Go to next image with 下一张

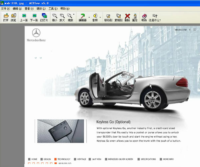[34, 17]
